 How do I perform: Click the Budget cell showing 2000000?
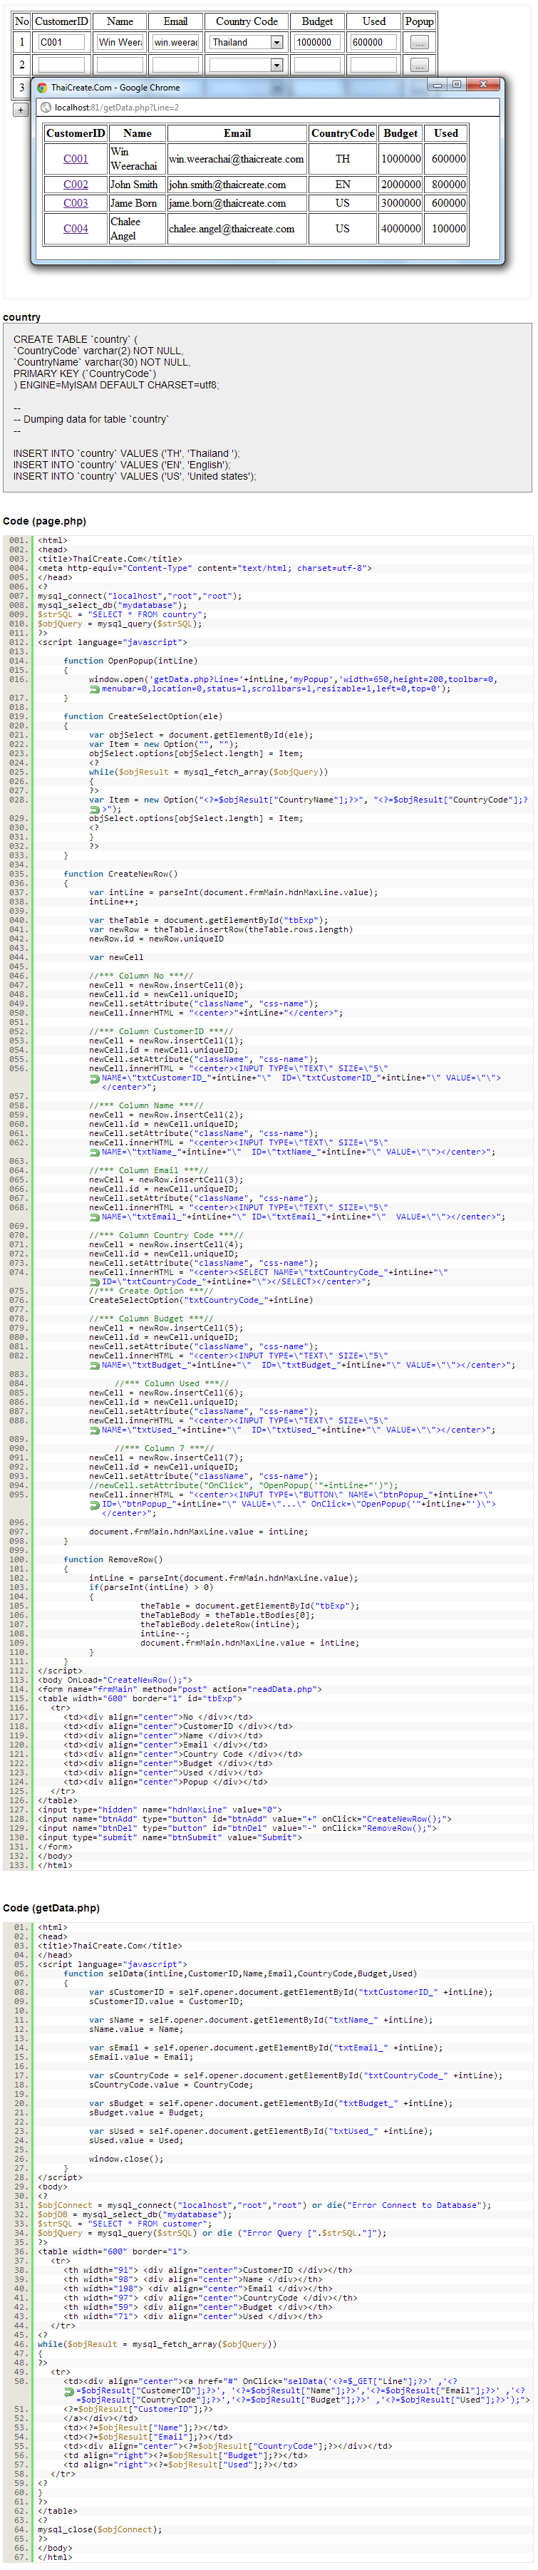tap(400, 185)
